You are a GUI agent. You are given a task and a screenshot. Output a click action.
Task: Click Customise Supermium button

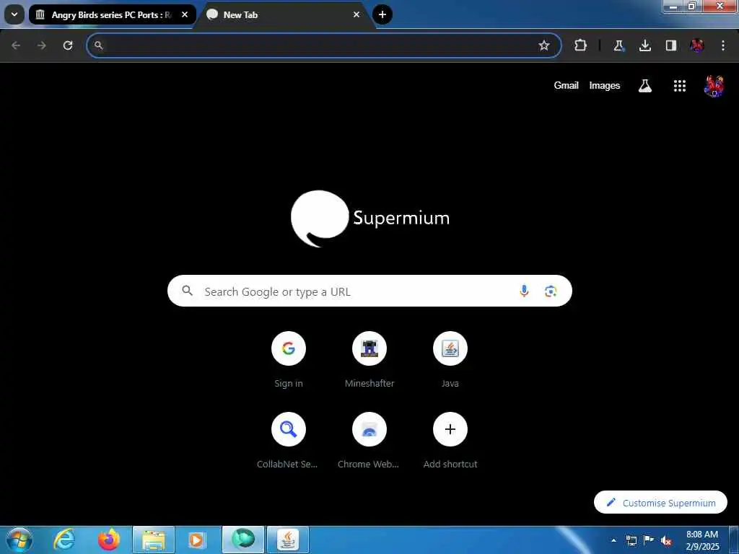(x=660, y=503)
